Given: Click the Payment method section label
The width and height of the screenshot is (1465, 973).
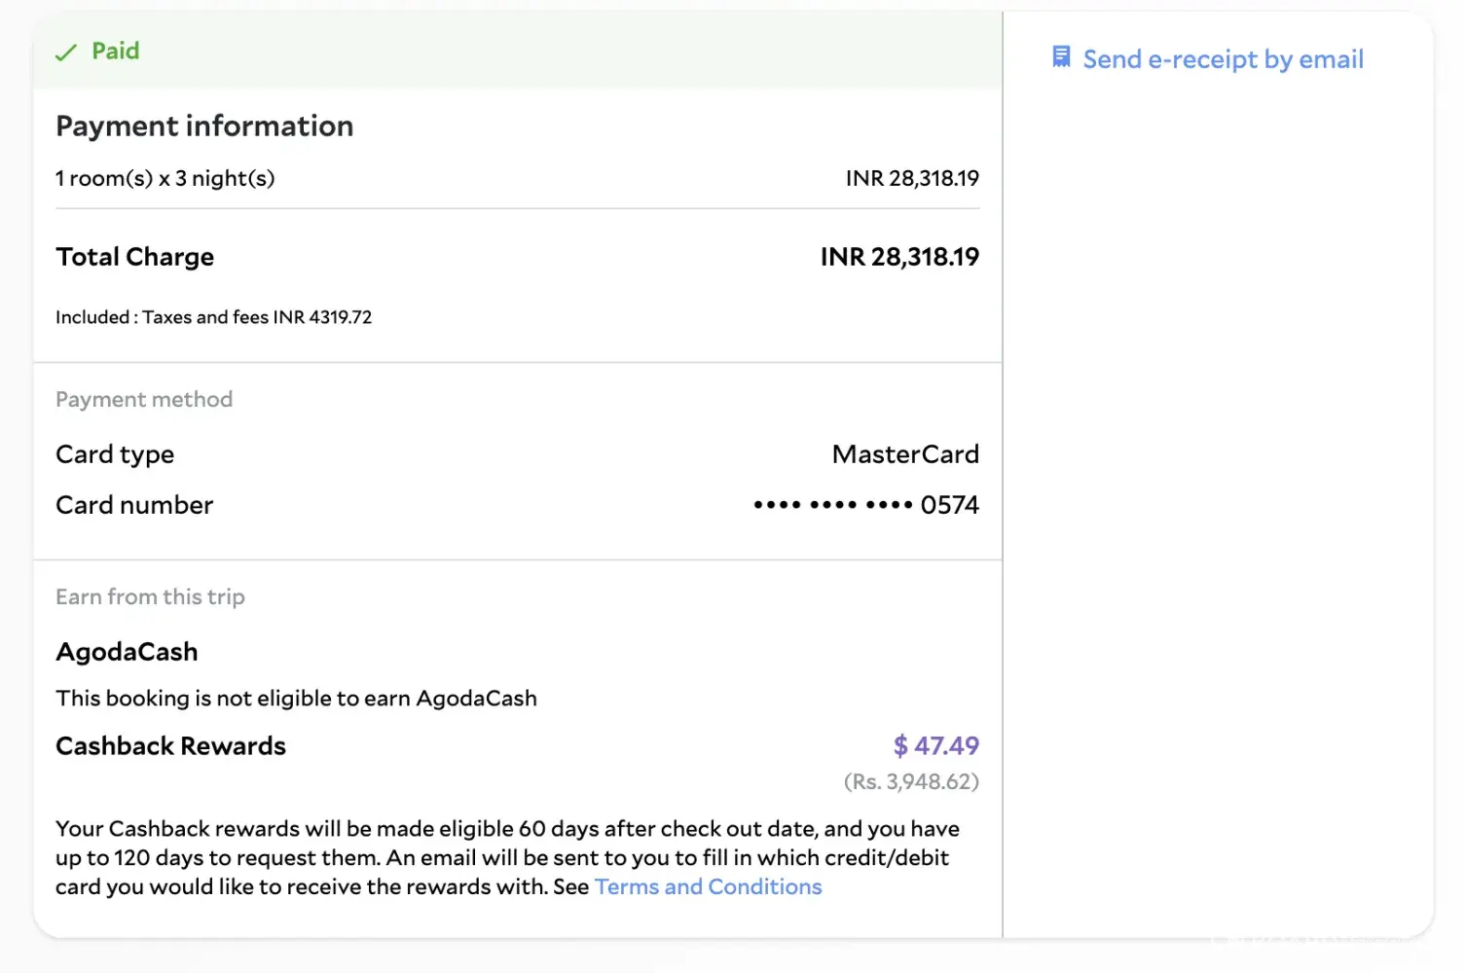Looking at the screenshot, I should 144,400.
